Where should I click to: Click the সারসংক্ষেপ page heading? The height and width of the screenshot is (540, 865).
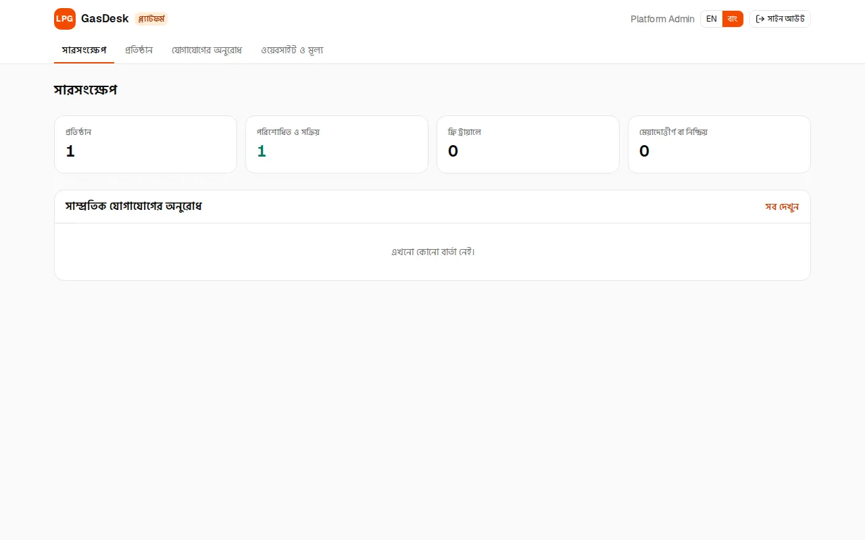[86, 90]
